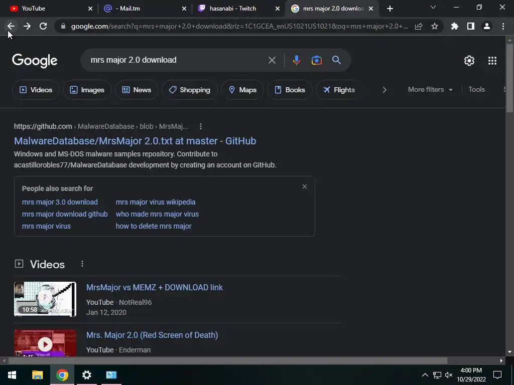The width and height of the screenshot is (514, 385).
Task: Open MalwareDatabase/MrsMajor 2.0.txt GitHub result
Action: click(x=135, y=141)
